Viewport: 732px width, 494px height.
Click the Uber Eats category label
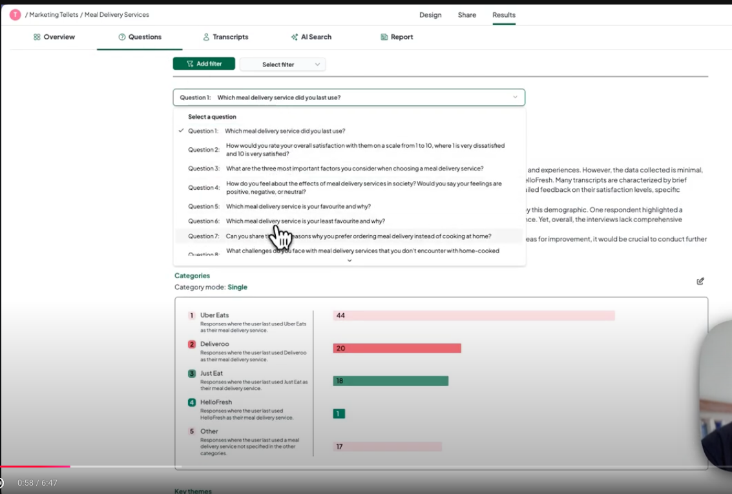[x=214, y=315]
